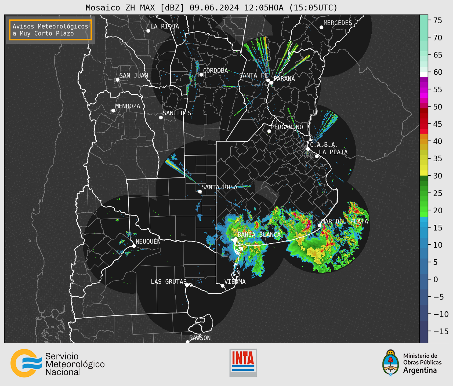Click the 60 dBZ white color band
The image size is (453, 386).
pos(424,74)
